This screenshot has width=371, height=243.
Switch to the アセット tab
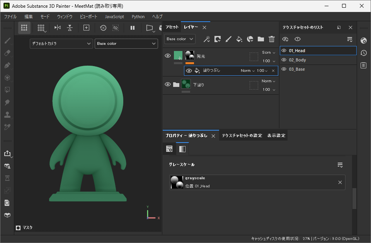tap(172, 27)
